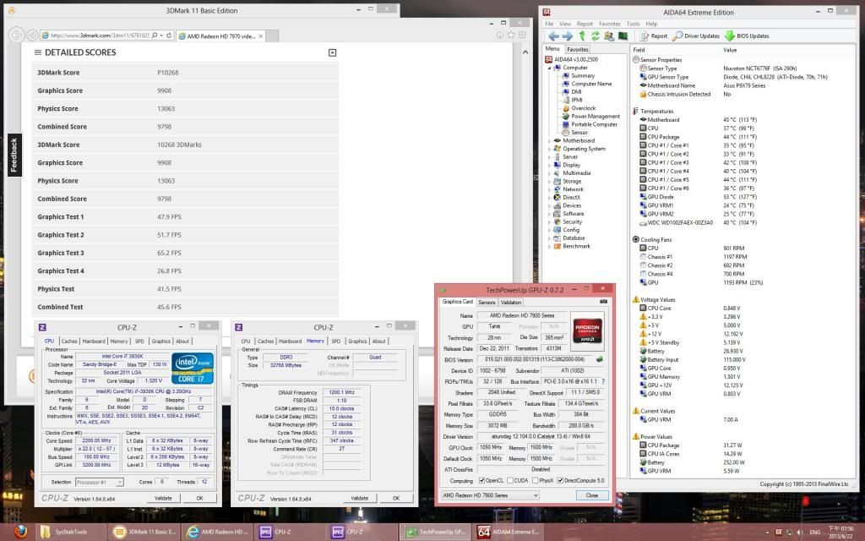Viewport: 865px width, 541px height.
Task: Close the AMD Radeon HD 7970 browser tab
Action: click(261, 36)
